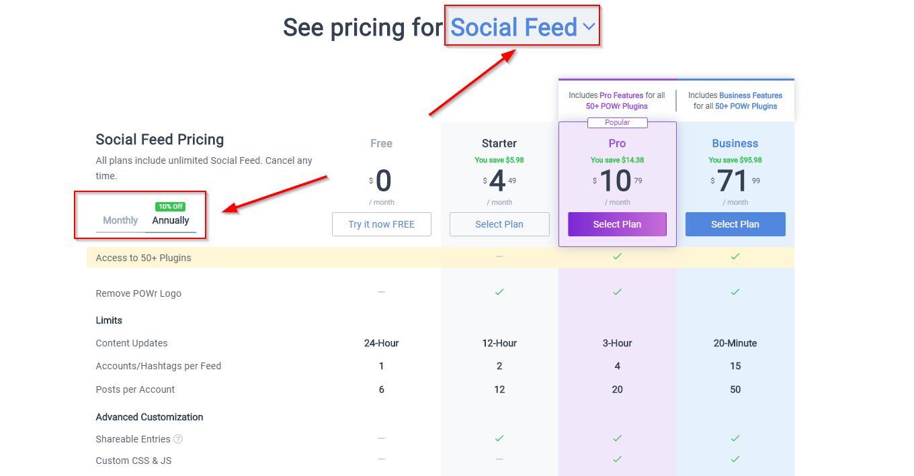This screenshot has width=914, height=476.
Task: Click Pro checkmark for Access to 50+ Plugins
Action: (617, 256)
